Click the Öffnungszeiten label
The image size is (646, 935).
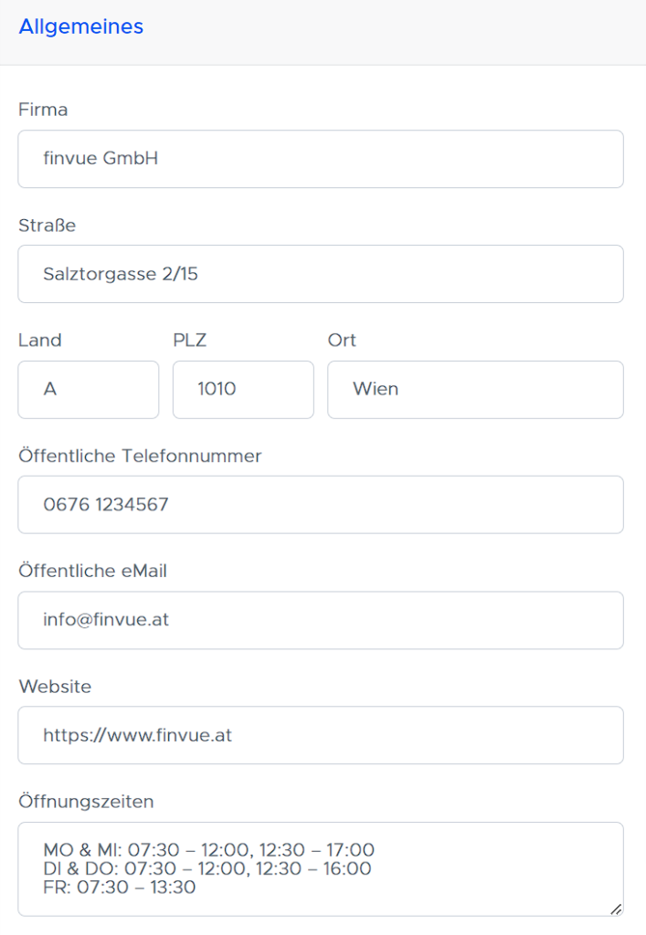[x=86, y=802]
